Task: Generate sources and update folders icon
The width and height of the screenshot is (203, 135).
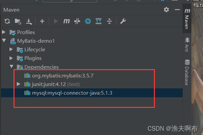Action: (x=18, y=21)
